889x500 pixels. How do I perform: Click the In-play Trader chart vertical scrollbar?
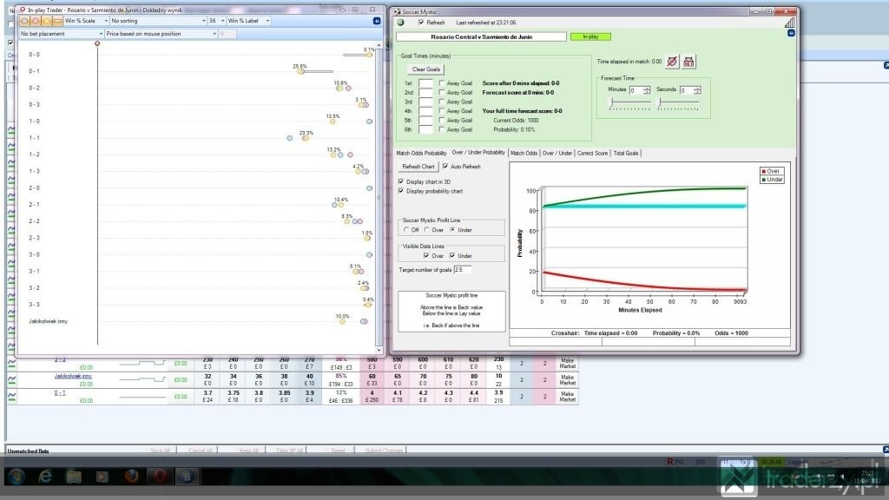pos(379,197)
